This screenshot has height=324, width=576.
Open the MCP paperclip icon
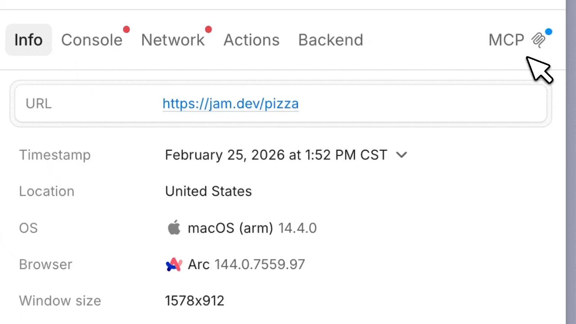pyautogui.click(x=538, y=40)
